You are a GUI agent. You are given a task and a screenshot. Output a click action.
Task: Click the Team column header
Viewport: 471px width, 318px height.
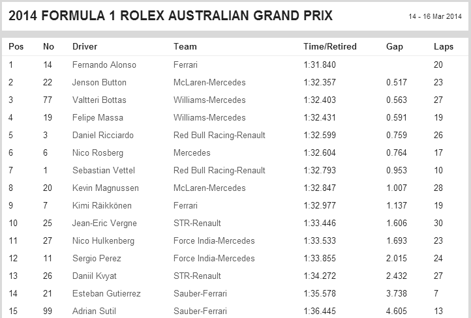185,46
